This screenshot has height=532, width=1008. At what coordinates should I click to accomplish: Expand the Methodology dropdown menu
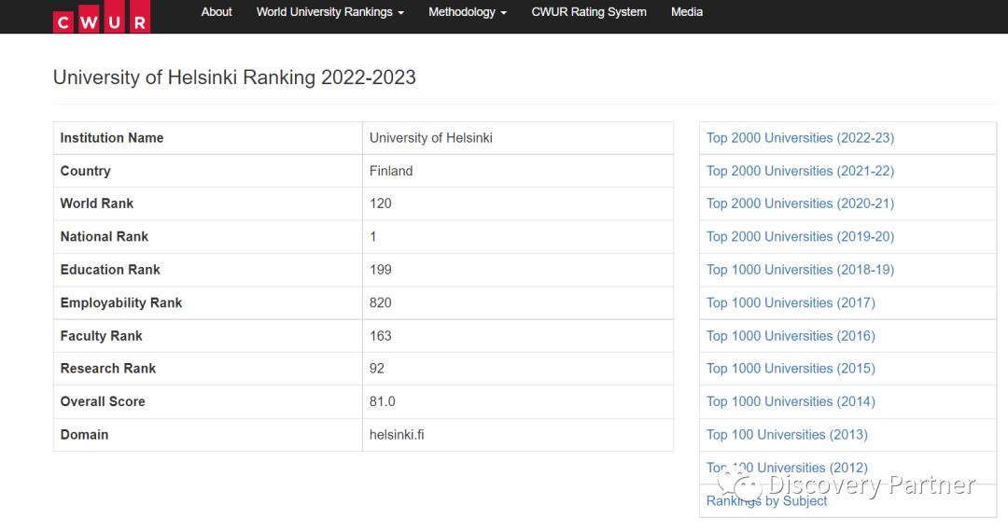pos(468,12)
